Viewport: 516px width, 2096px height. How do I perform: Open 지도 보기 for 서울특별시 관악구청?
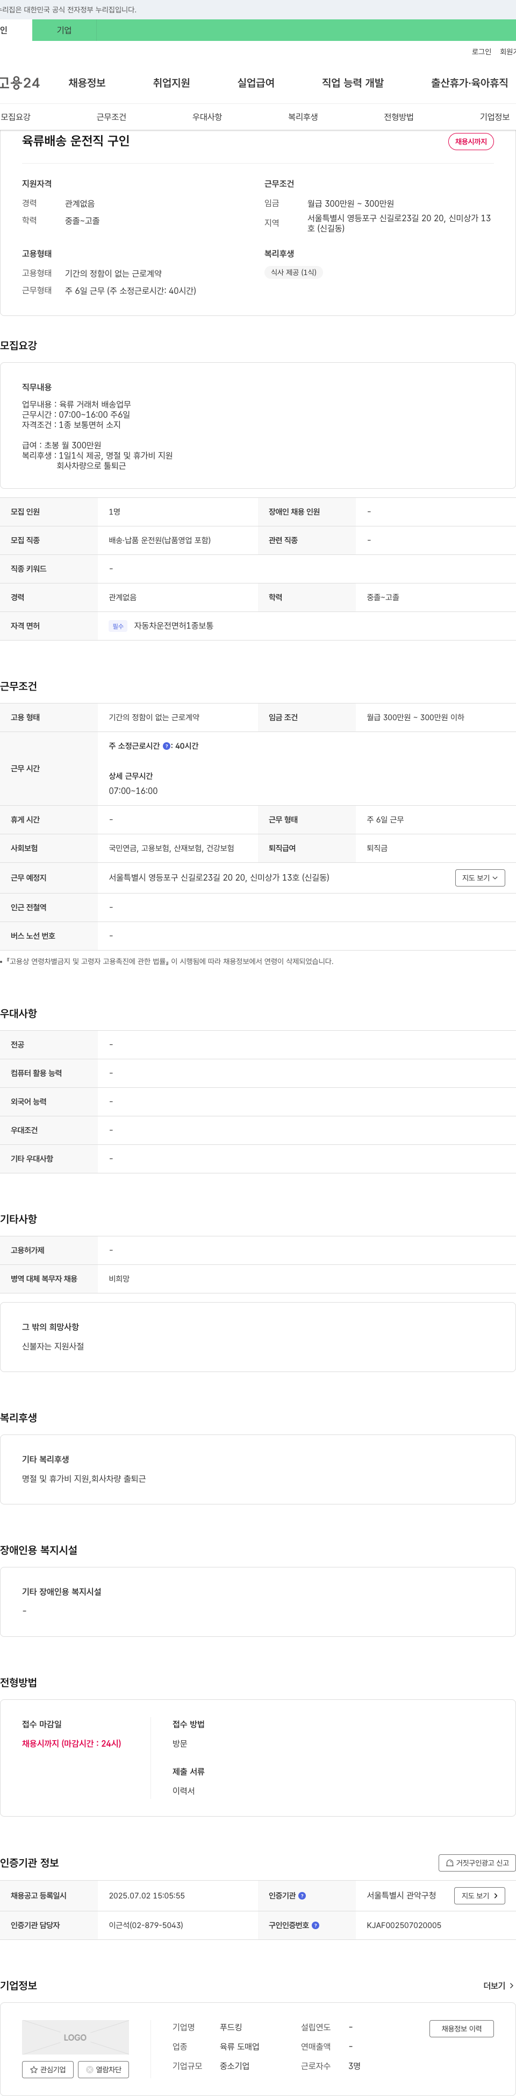click(479, 1896)
